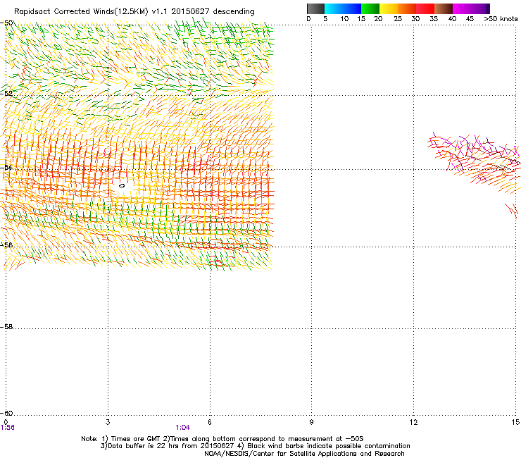Click the '6' longitude axis label
Screen dimensions: 521x458
click(x=210, y=422)
